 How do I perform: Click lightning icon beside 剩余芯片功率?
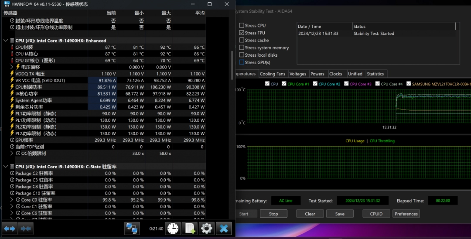12,107
